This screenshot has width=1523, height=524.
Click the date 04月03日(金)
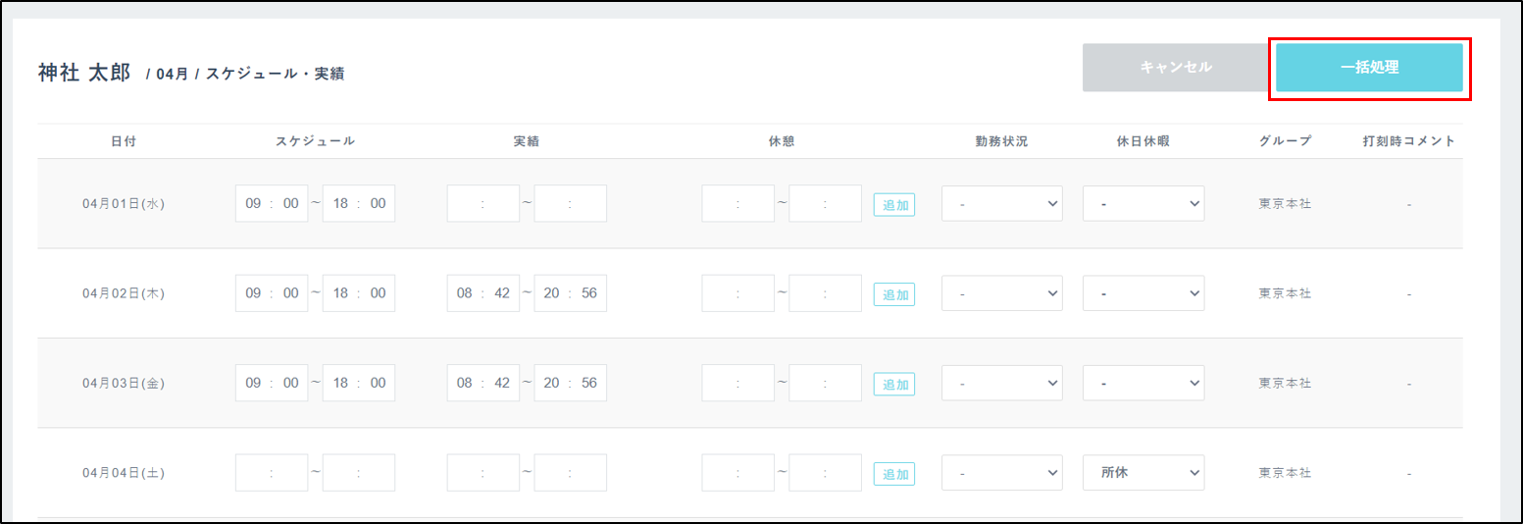(x=124, y=384)
